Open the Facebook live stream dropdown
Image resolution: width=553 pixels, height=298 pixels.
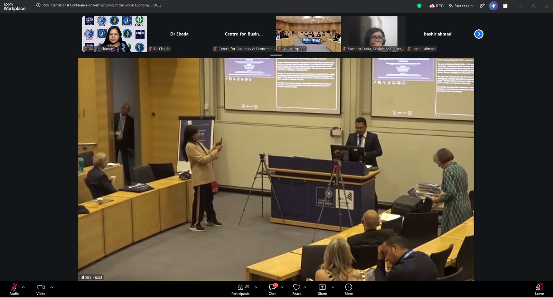point(461,6)
